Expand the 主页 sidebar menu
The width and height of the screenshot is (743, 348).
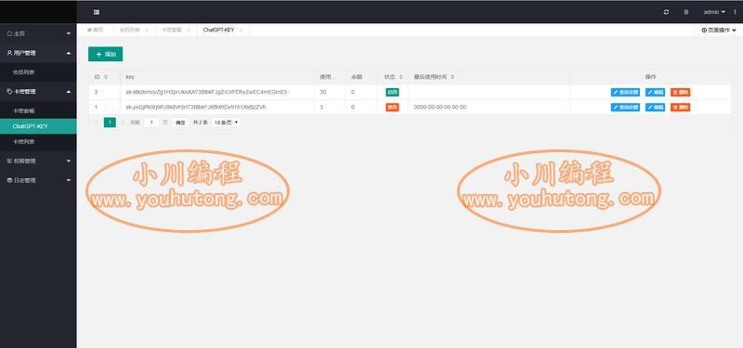(38, 33)
